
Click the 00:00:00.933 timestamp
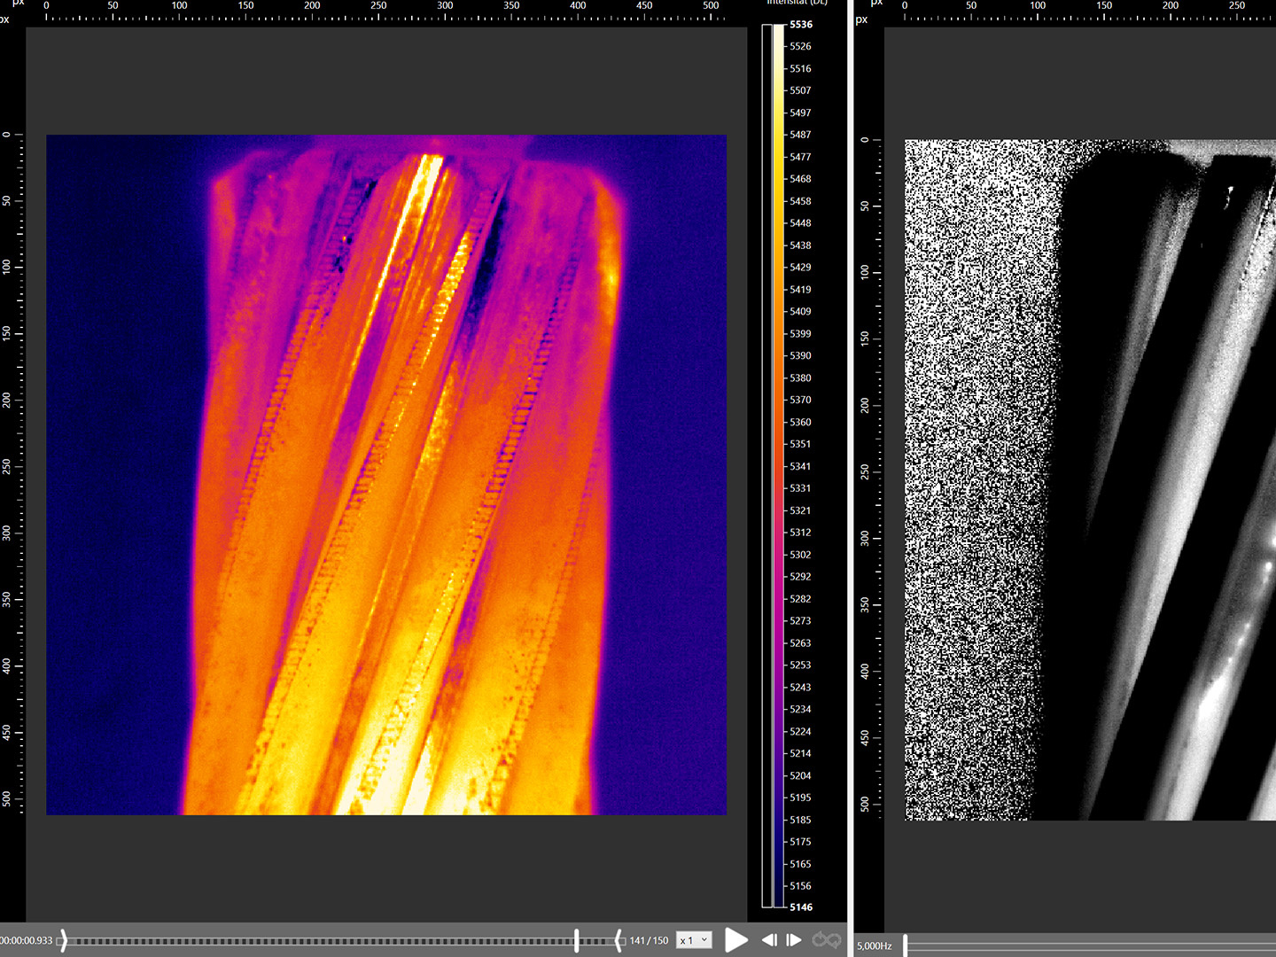27,940
